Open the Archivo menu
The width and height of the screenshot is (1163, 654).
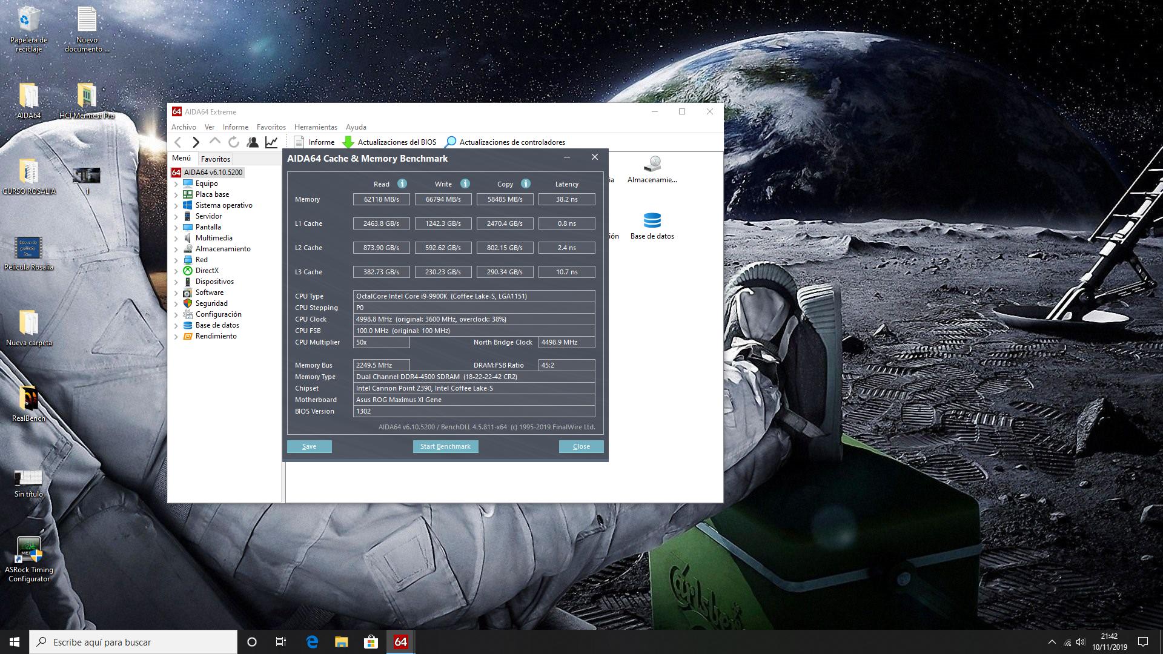coord(184,127)
